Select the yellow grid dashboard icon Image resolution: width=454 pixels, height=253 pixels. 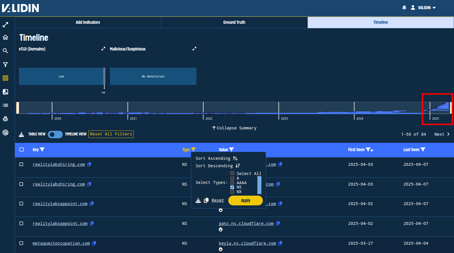tap(5, 78)
